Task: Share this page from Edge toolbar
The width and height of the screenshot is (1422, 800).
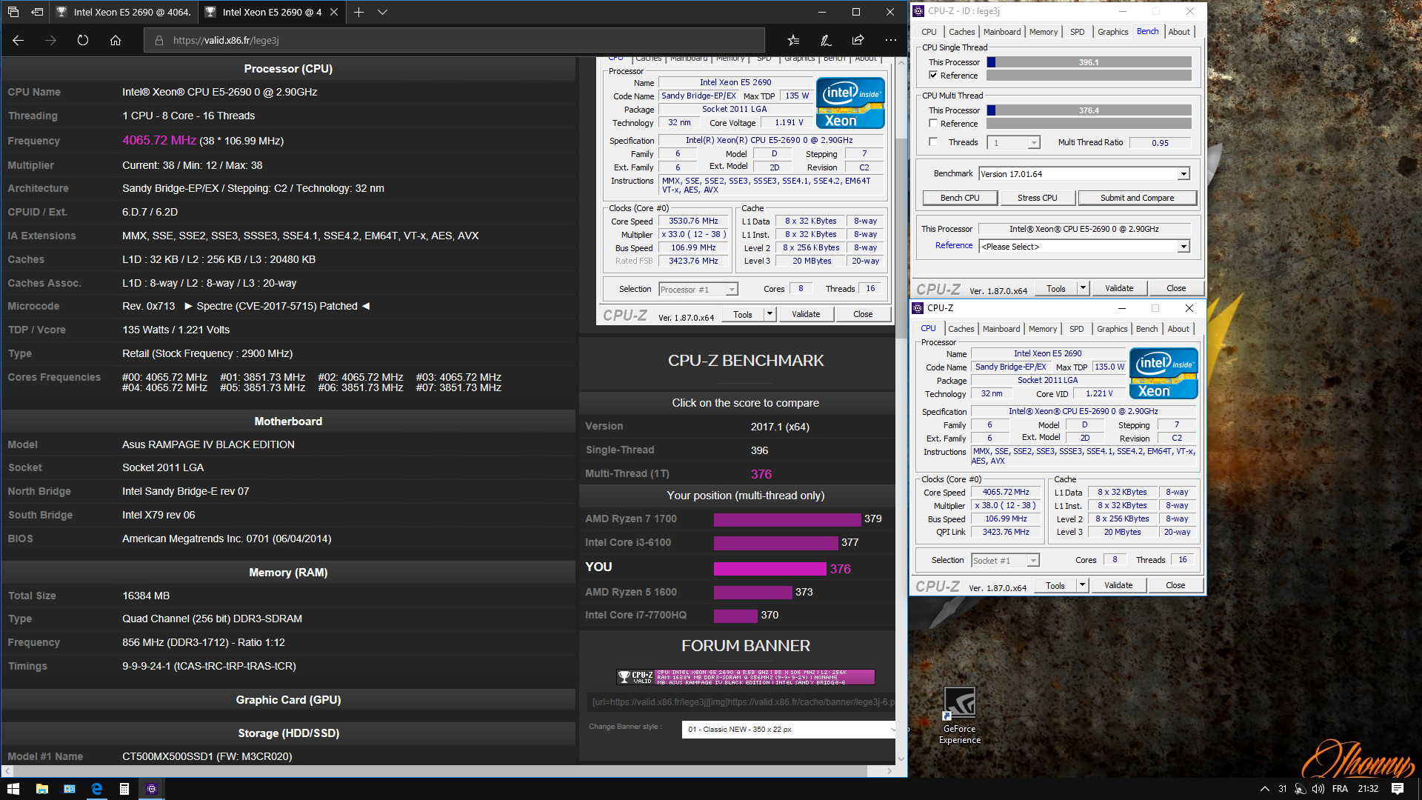Action: 858,40
